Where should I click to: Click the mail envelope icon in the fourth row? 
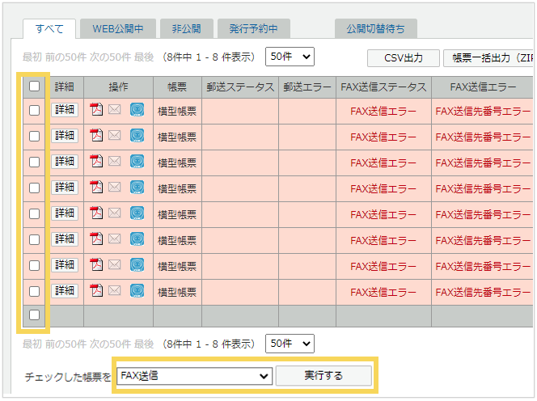(115, 188)
